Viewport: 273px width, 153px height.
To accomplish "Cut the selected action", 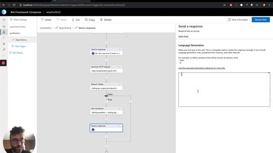I will point(76,20).
